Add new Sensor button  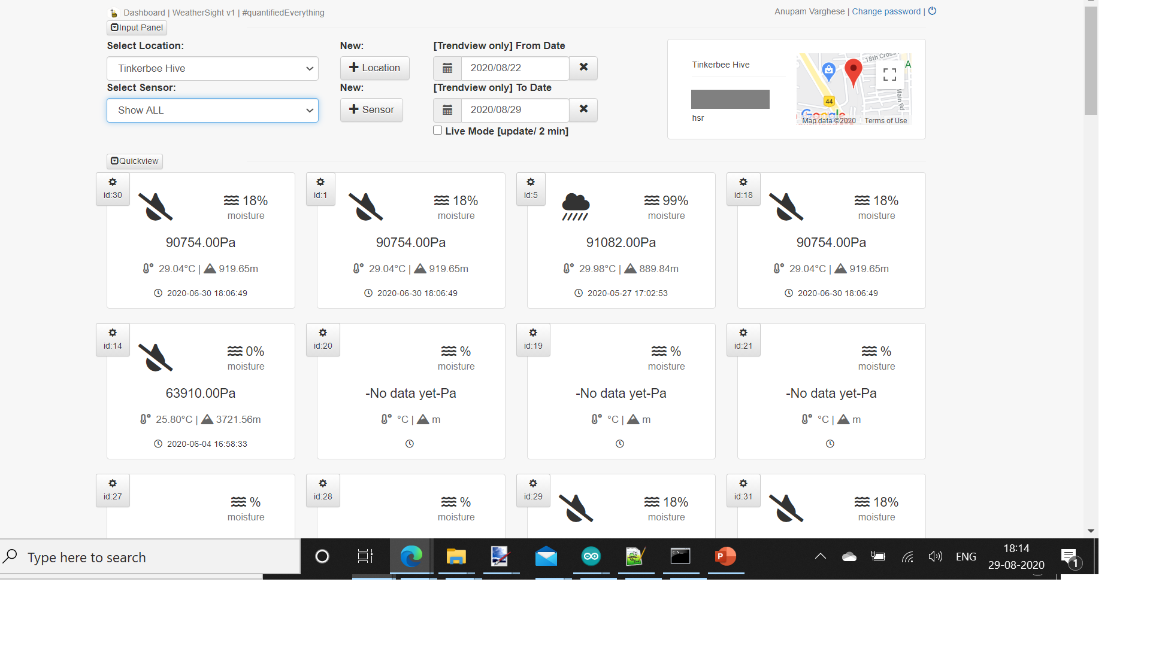(x=371, y=110)
